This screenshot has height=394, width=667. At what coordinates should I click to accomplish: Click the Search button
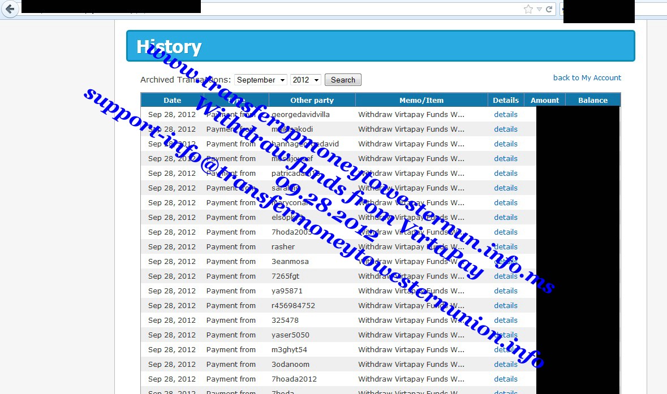pyautogui.click(x=343, y=80)
